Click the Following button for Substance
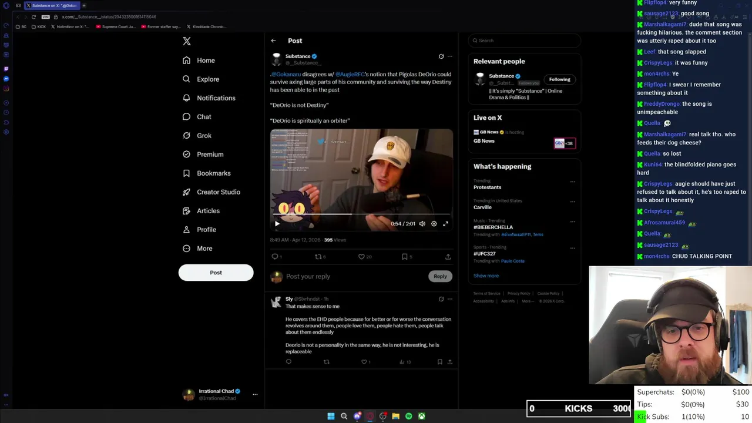 click(559, 79)
